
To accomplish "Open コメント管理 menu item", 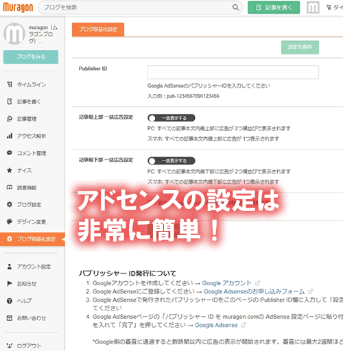I will click(32, 153).
